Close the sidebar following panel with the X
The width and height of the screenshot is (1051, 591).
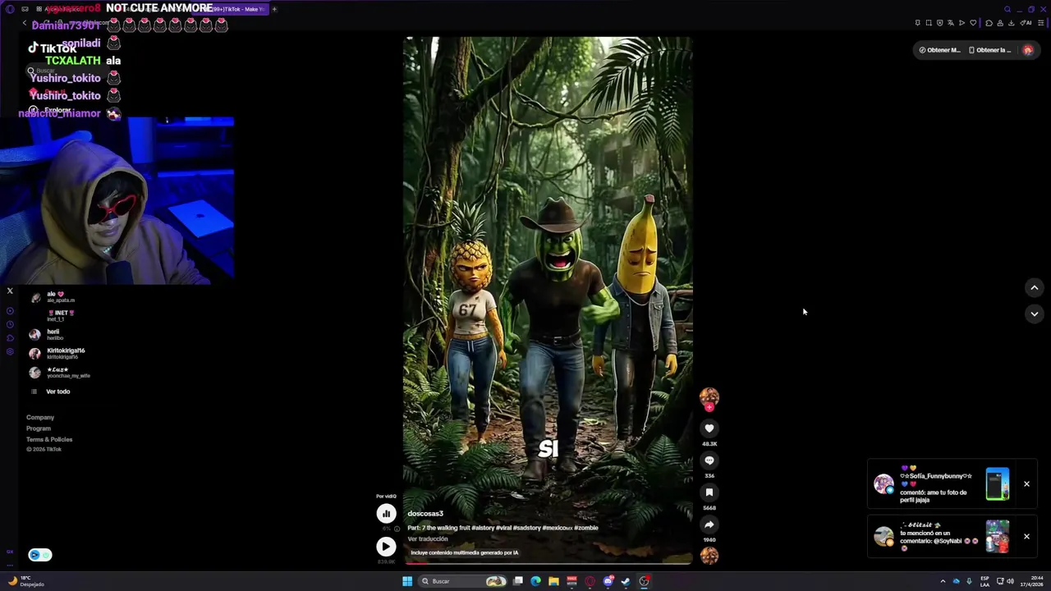[x=10, y=291]
